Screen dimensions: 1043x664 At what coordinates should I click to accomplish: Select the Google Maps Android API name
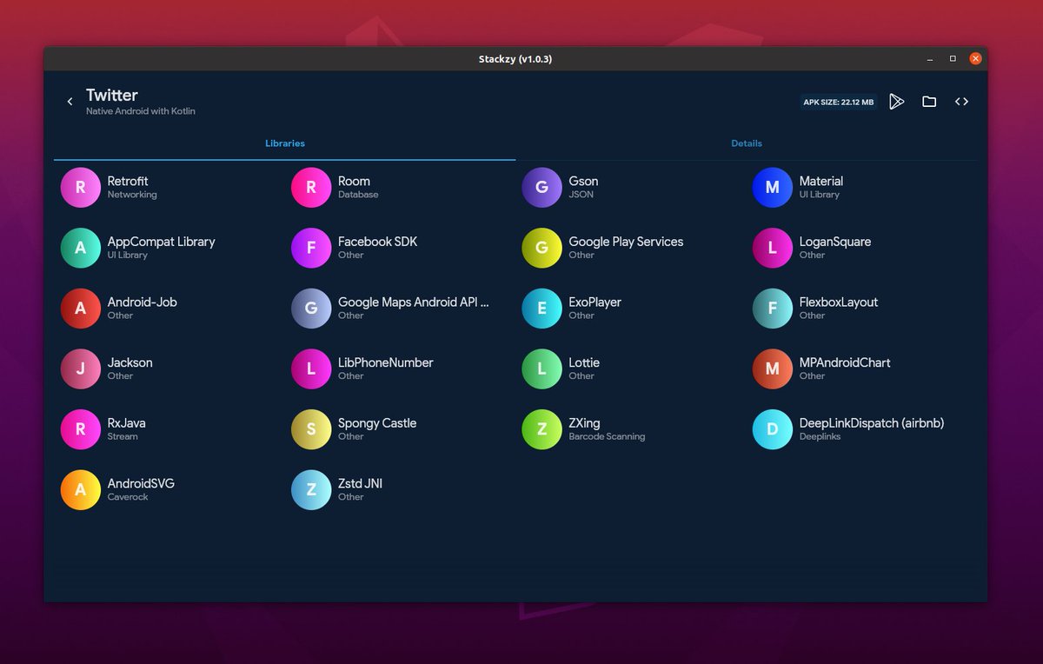414,302
